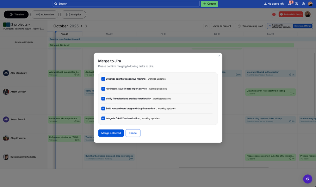
Task: Toggle Integrate OAuth2 authentication checkbox
Action: (103, 118)
